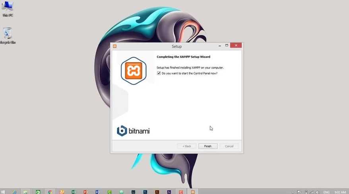Open Chrome from the taskbar
Screen dimensions: 349x194
tap(50, 192)
